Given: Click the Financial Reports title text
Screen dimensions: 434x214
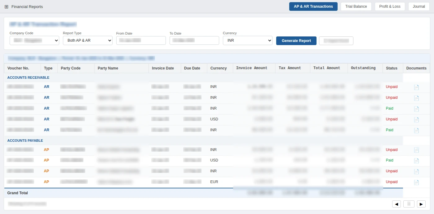Looking at the screenshot, I should click(x=27, y=6).
